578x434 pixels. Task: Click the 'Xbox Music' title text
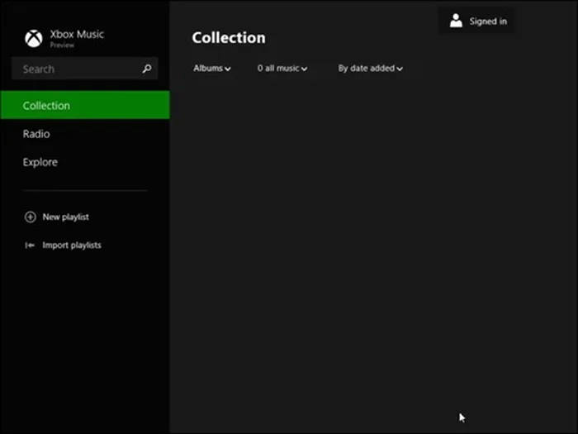(77, 35)
